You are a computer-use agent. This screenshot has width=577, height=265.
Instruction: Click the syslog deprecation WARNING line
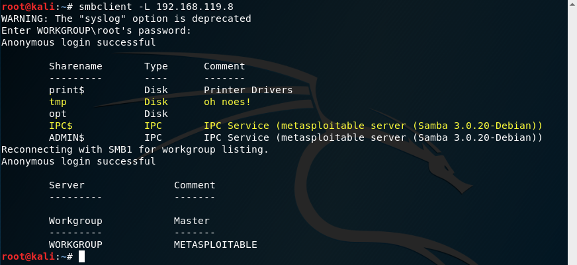(126, 19)
